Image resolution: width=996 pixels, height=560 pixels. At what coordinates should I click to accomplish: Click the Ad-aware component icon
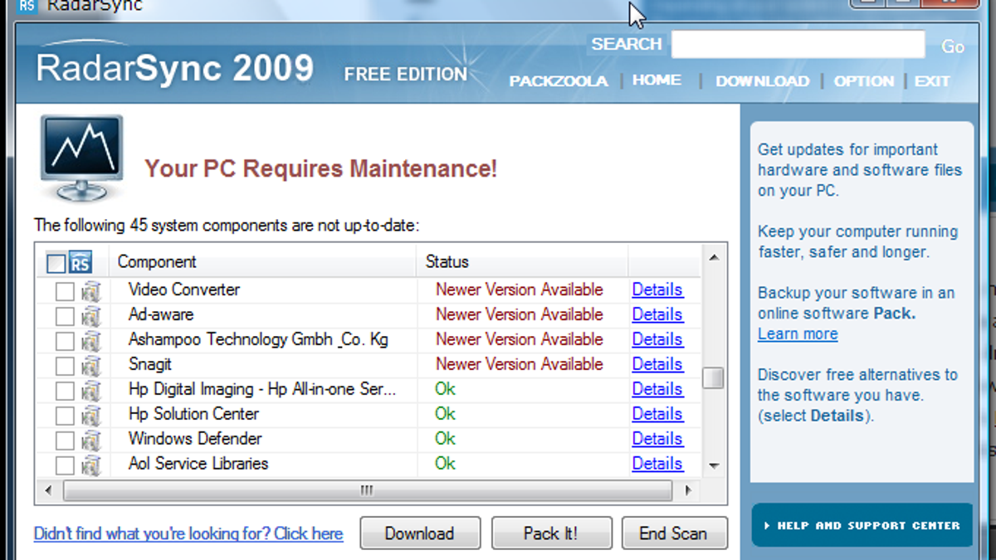[90, 316]
